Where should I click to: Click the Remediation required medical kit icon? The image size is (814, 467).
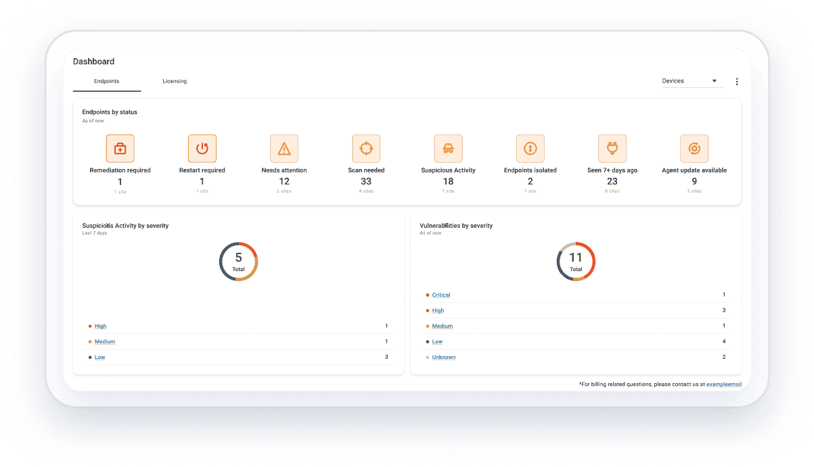tap(120, 148)
